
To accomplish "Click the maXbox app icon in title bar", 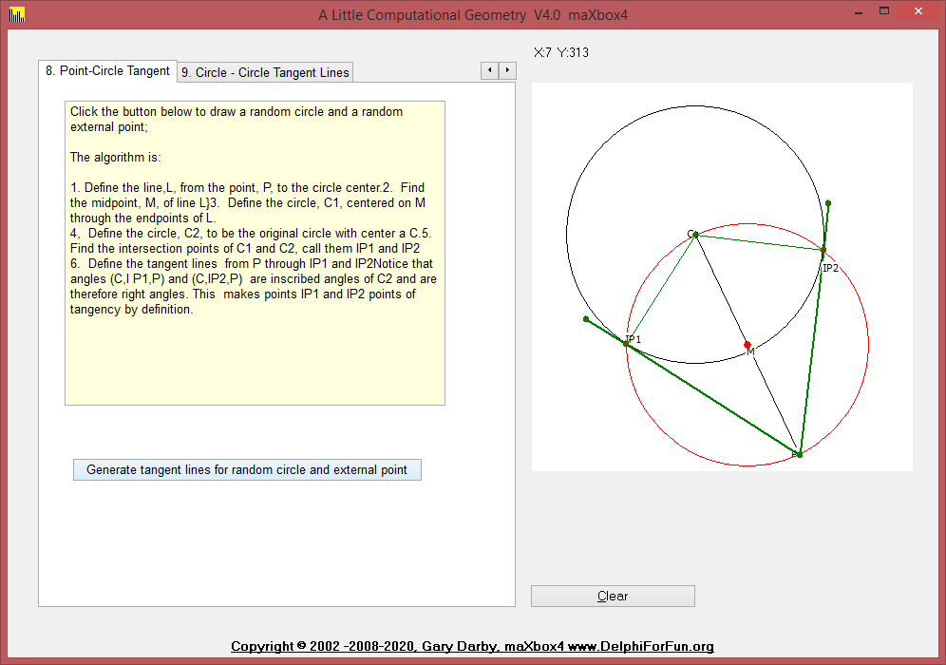I will point(15,14).
